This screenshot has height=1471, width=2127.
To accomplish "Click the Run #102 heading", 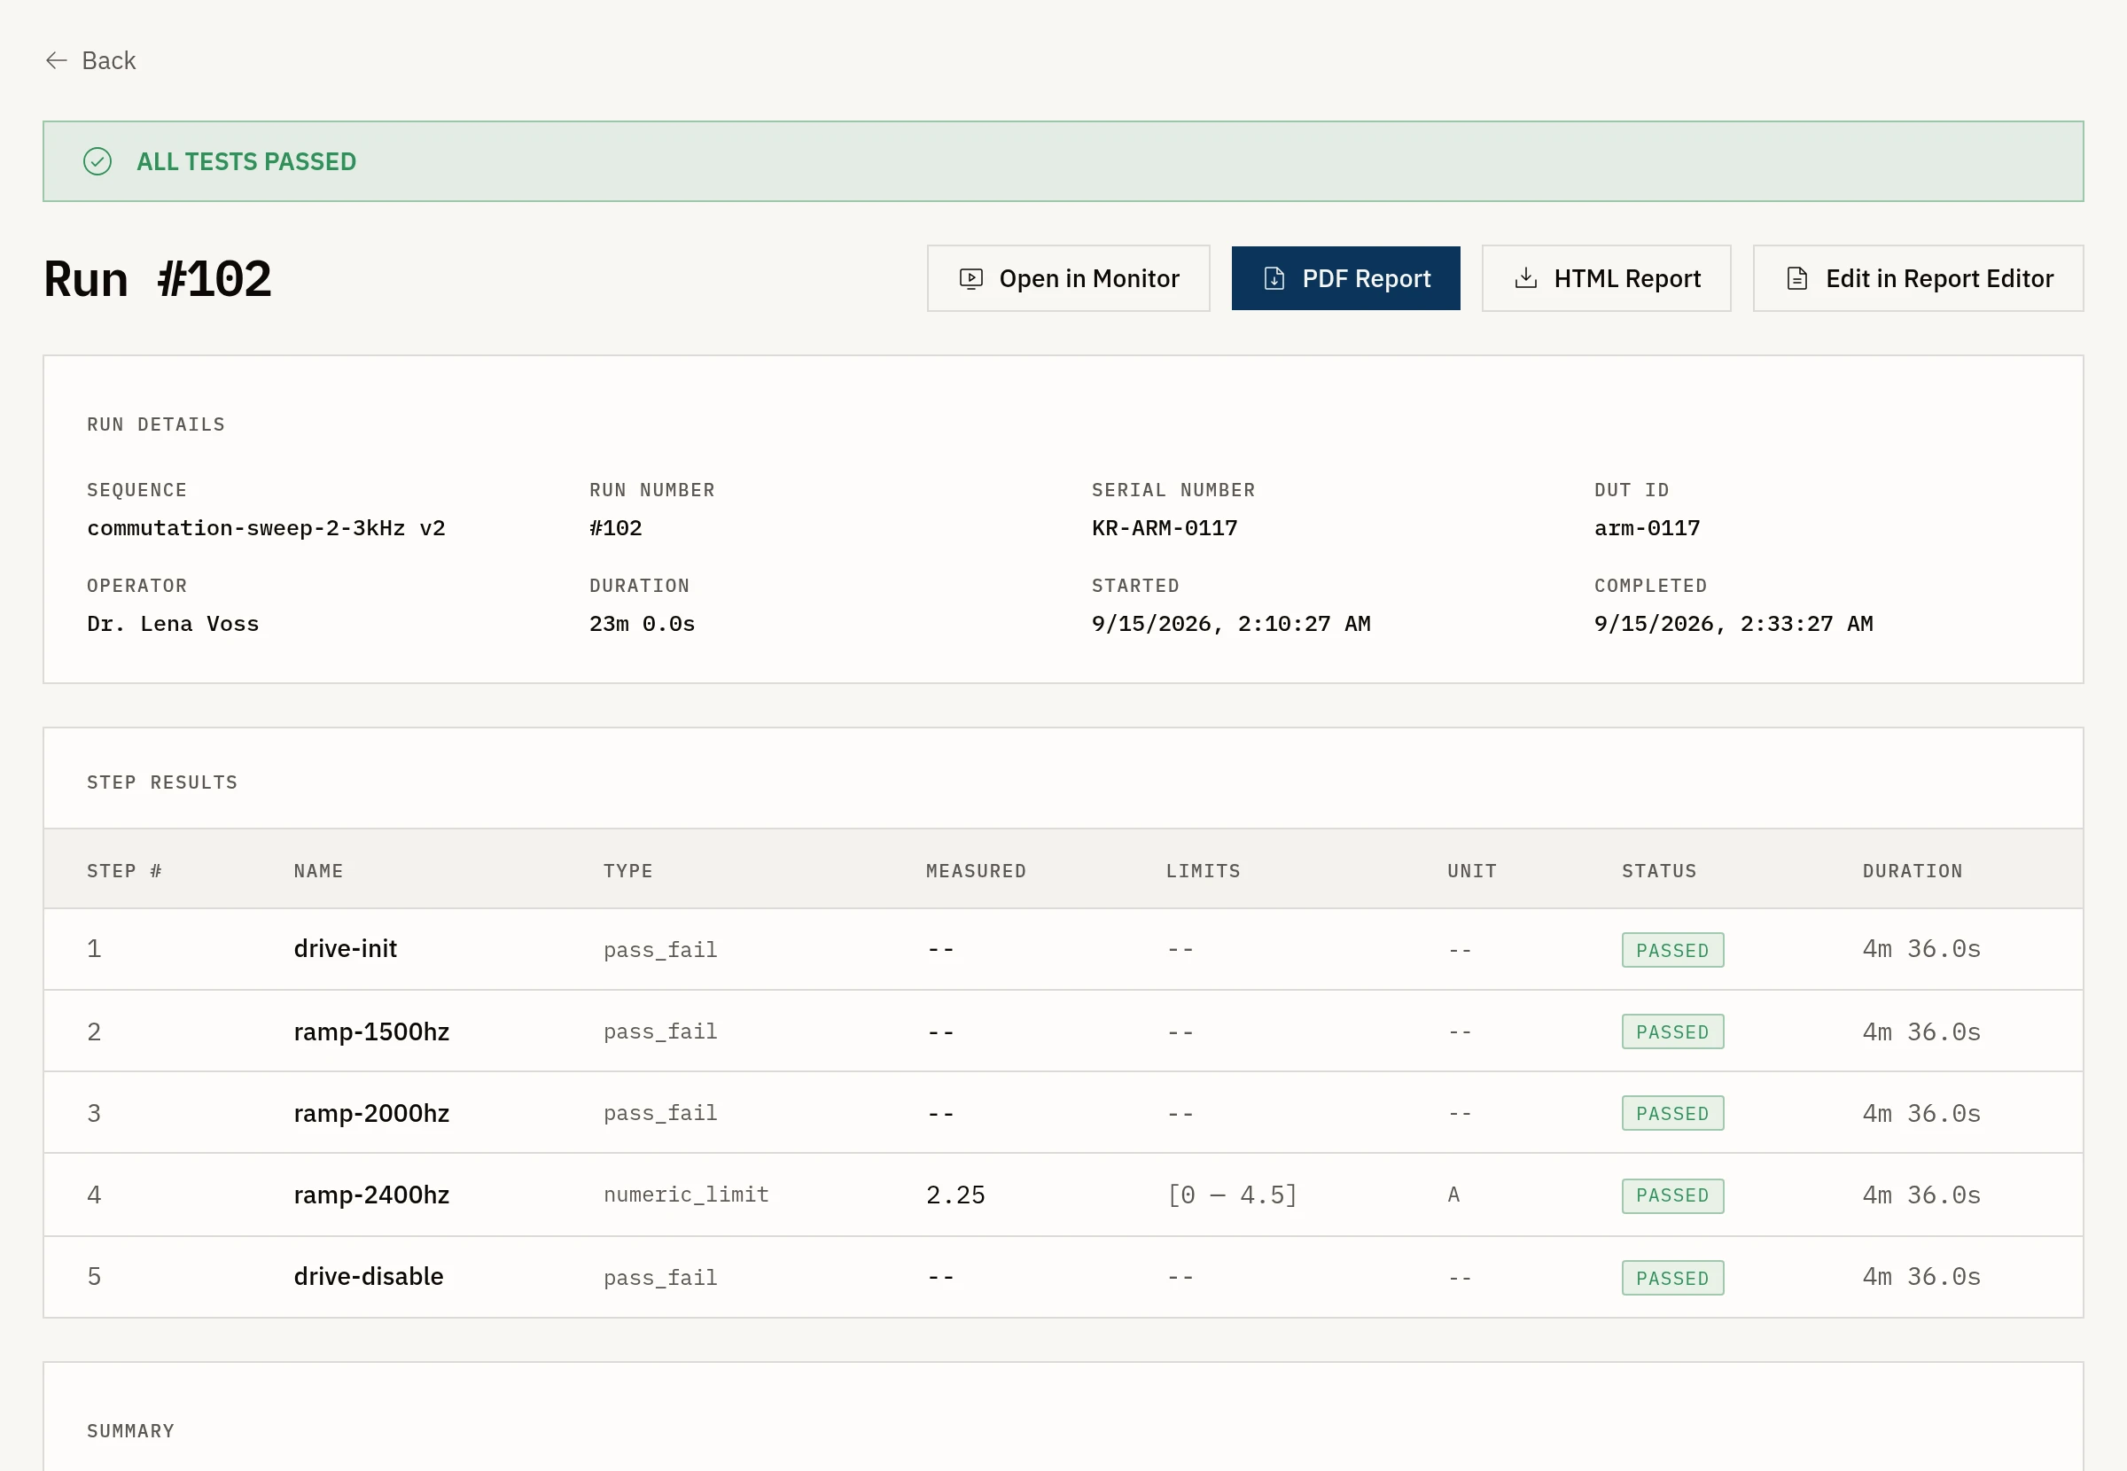I will tap(158, 278).
